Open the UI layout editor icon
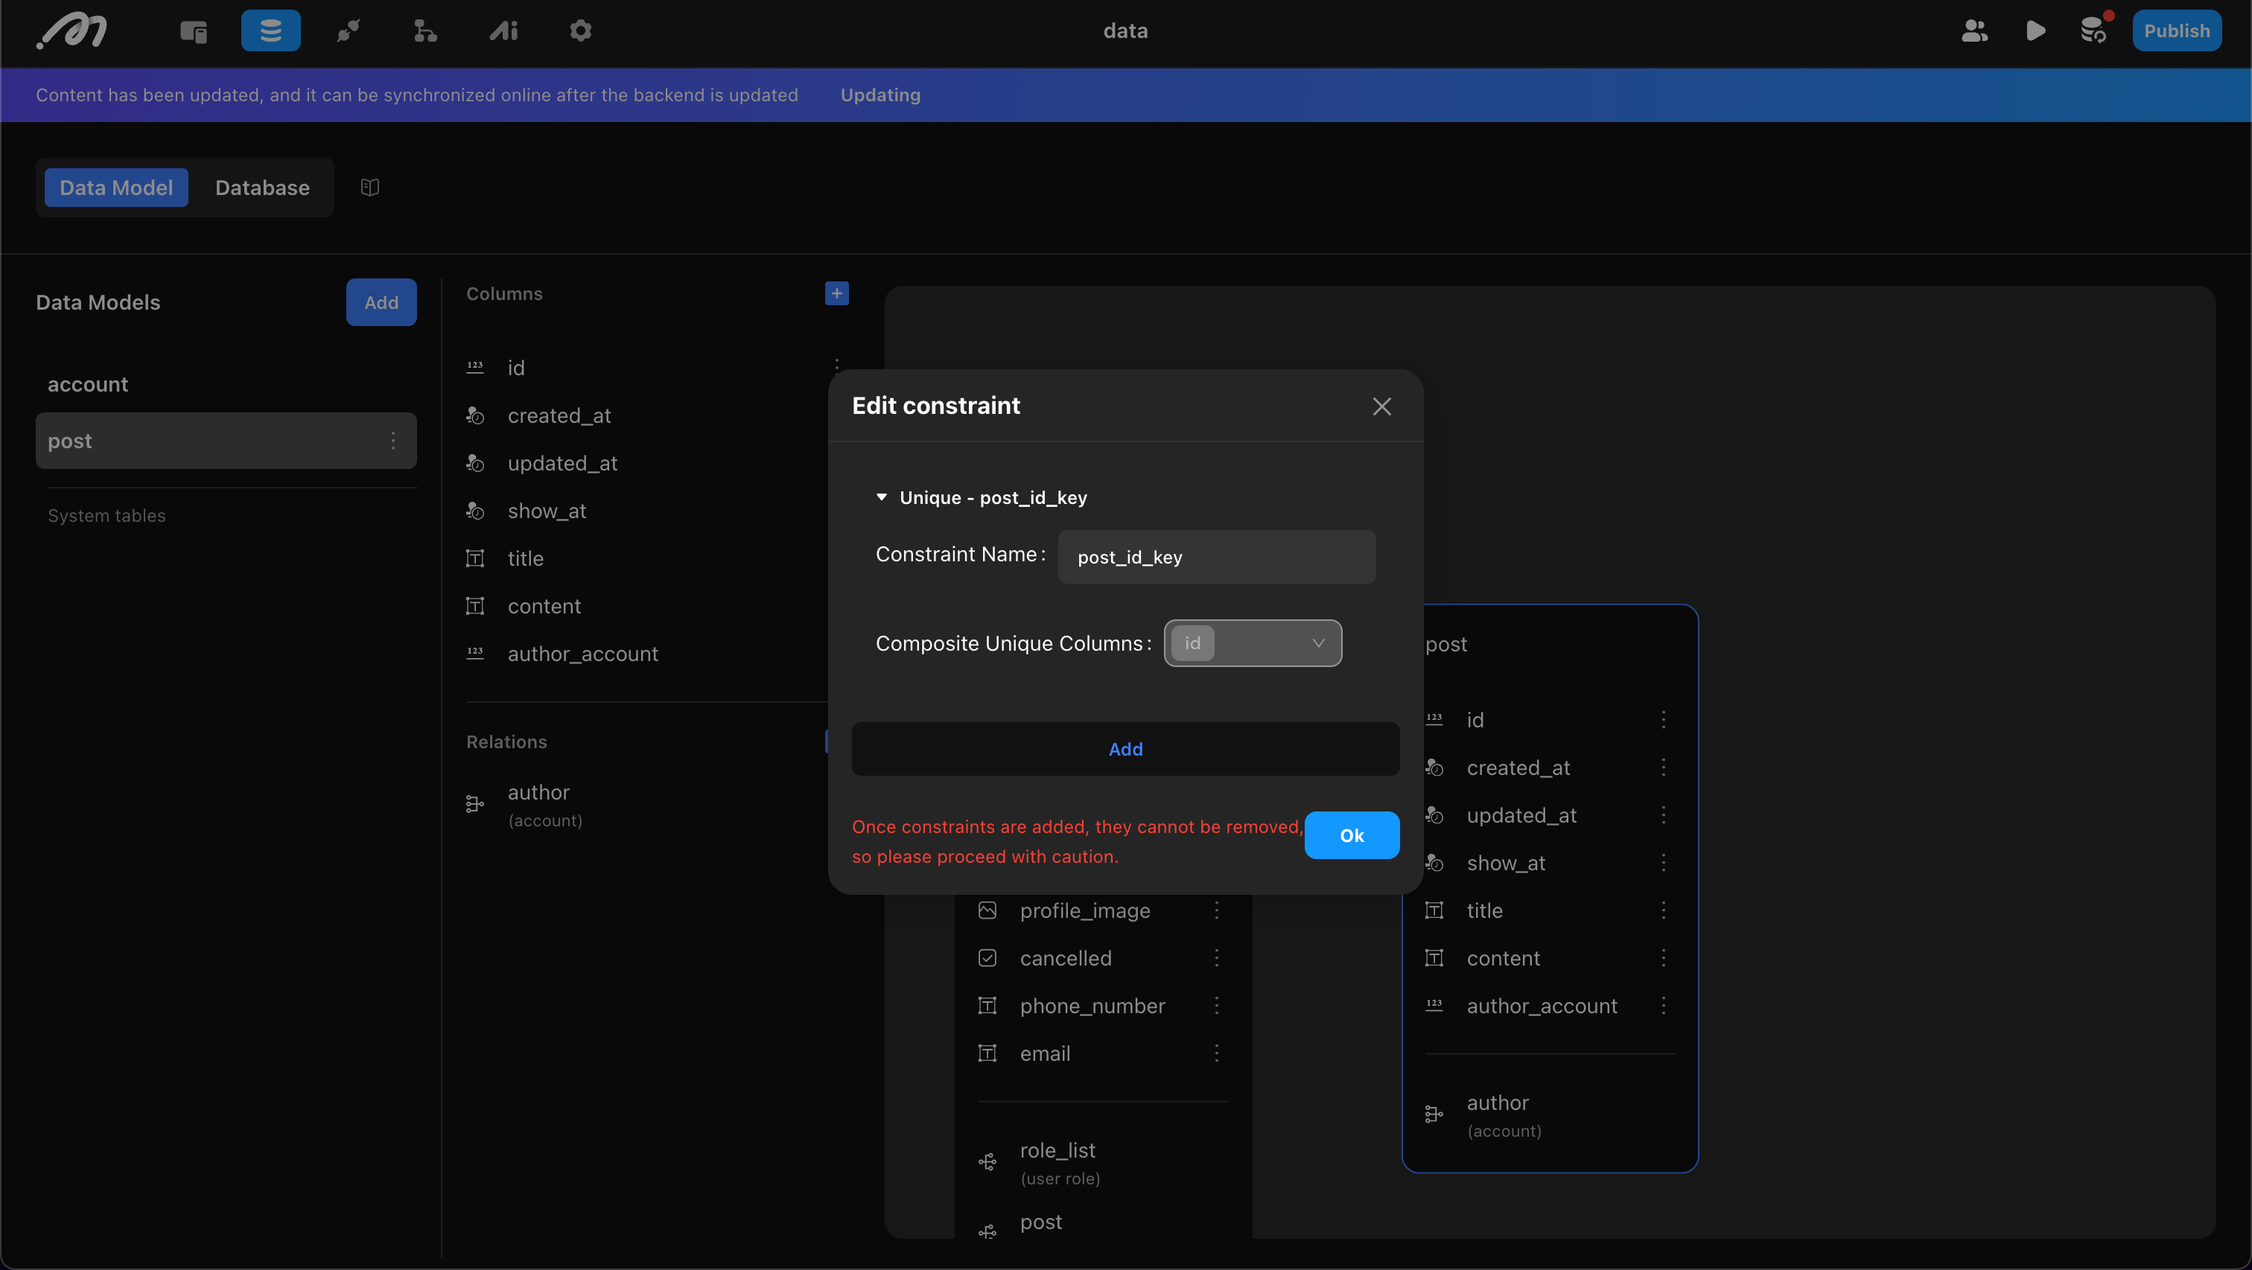Image resolution: width=2252 pixels, height=1270 pixels. coord(193,31)
